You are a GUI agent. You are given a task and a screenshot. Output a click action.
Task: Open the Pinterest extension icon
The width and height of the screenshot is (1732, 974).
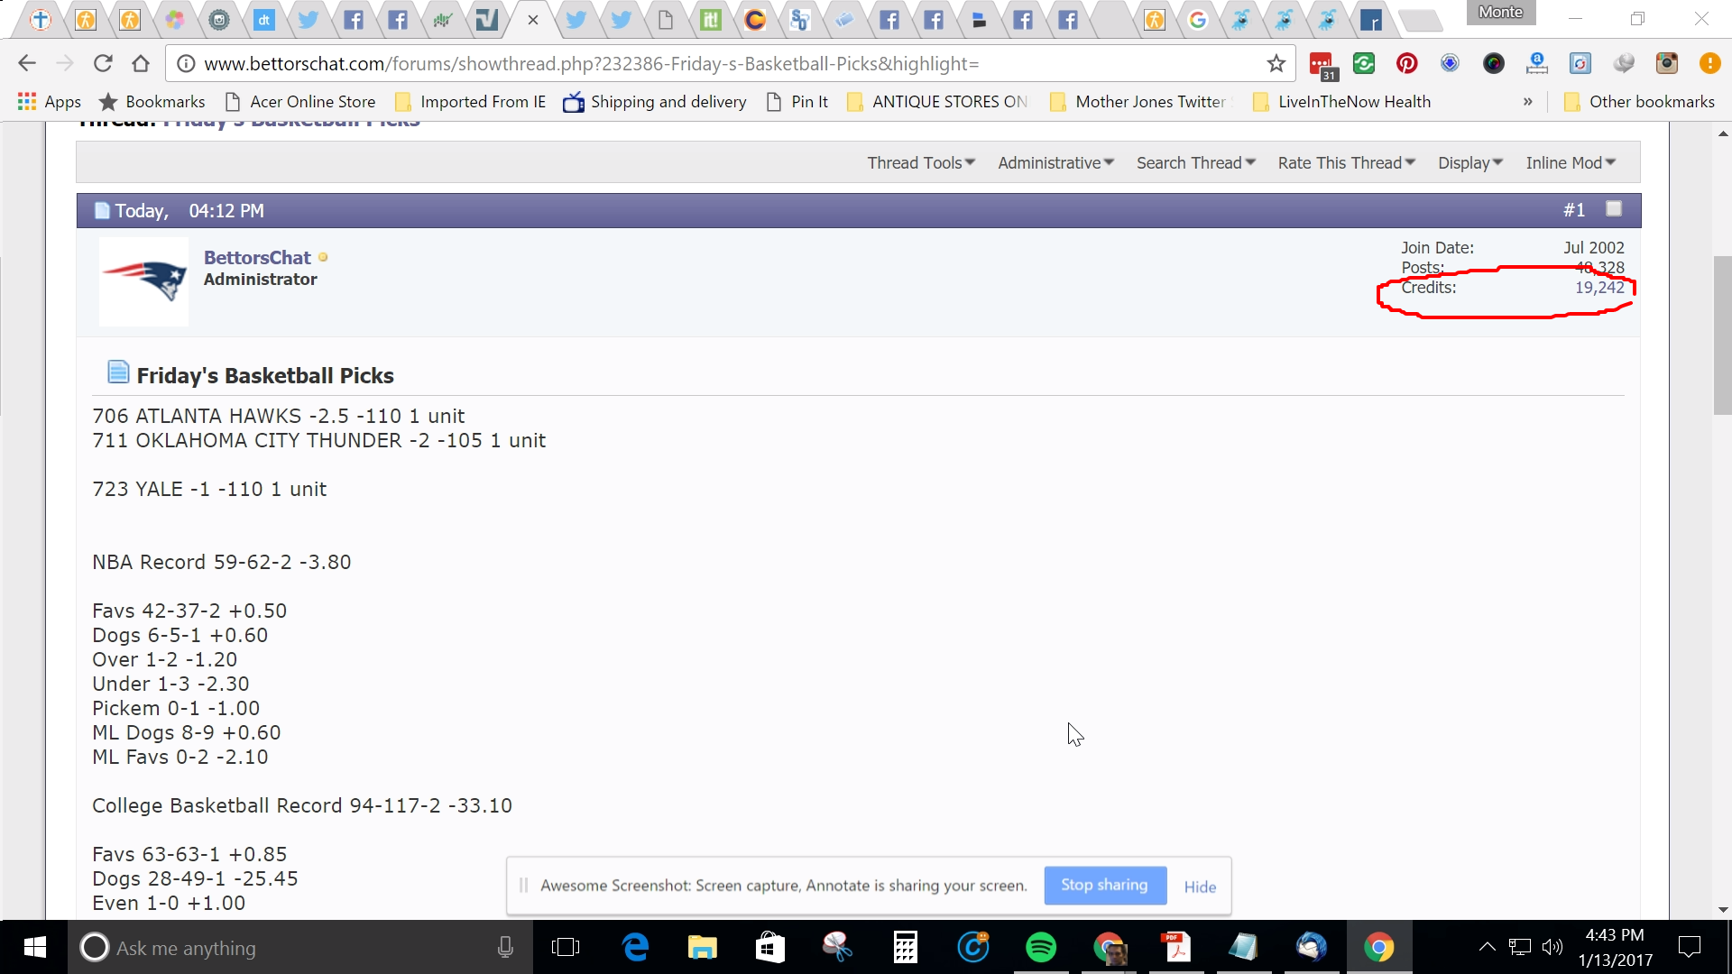(1406, 63)
